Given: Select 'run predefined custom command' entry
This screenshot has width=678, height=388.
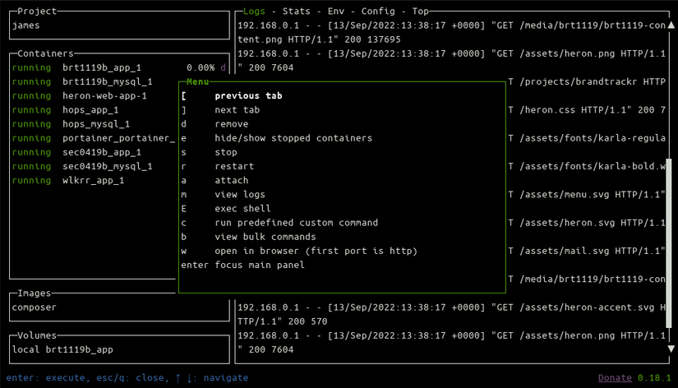Looking at the screenshot, I should pyautogui.click(x=342, y=223).
